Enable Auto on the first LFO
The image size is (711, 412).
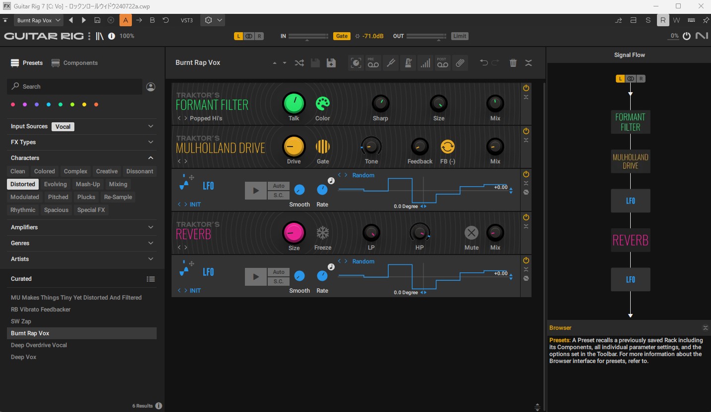pyautogui.click(x=279, y=186)
